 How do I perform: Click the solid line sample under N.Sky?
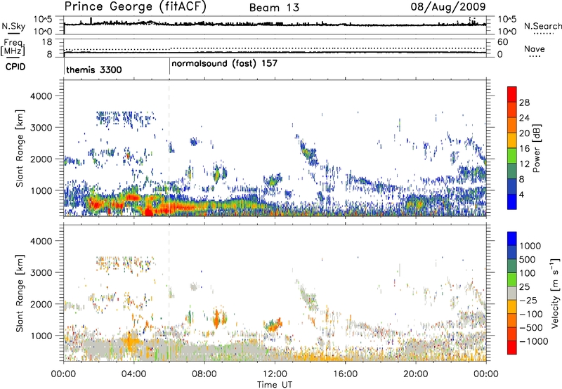click(13, 33)
